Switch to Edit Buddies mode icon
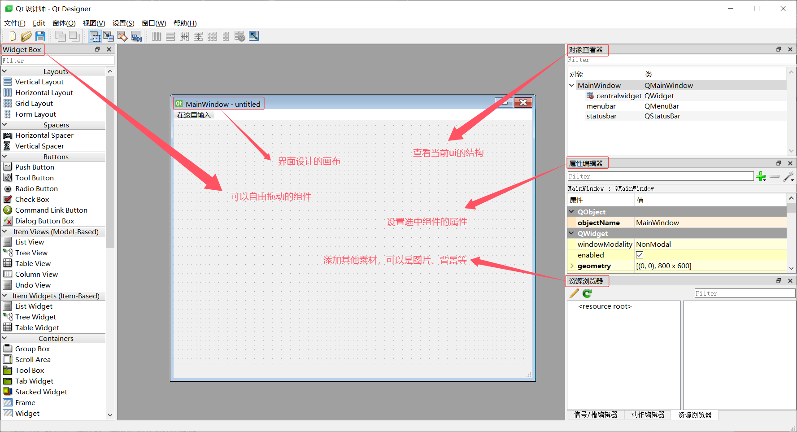This screenshot has width=797, height=432. pyautogui.click(x=122, y=36)
